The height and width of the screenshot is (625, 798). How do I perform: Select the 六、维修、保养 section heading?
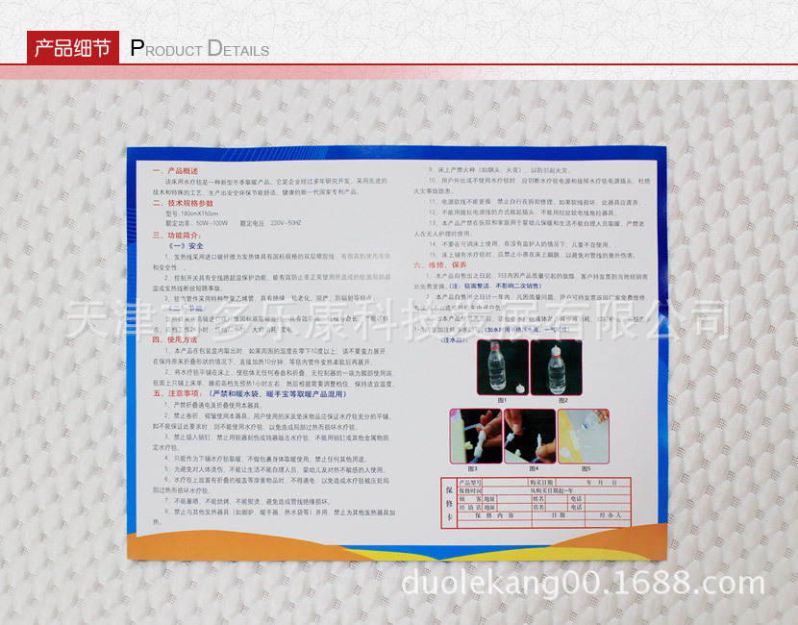pos(439,264)
